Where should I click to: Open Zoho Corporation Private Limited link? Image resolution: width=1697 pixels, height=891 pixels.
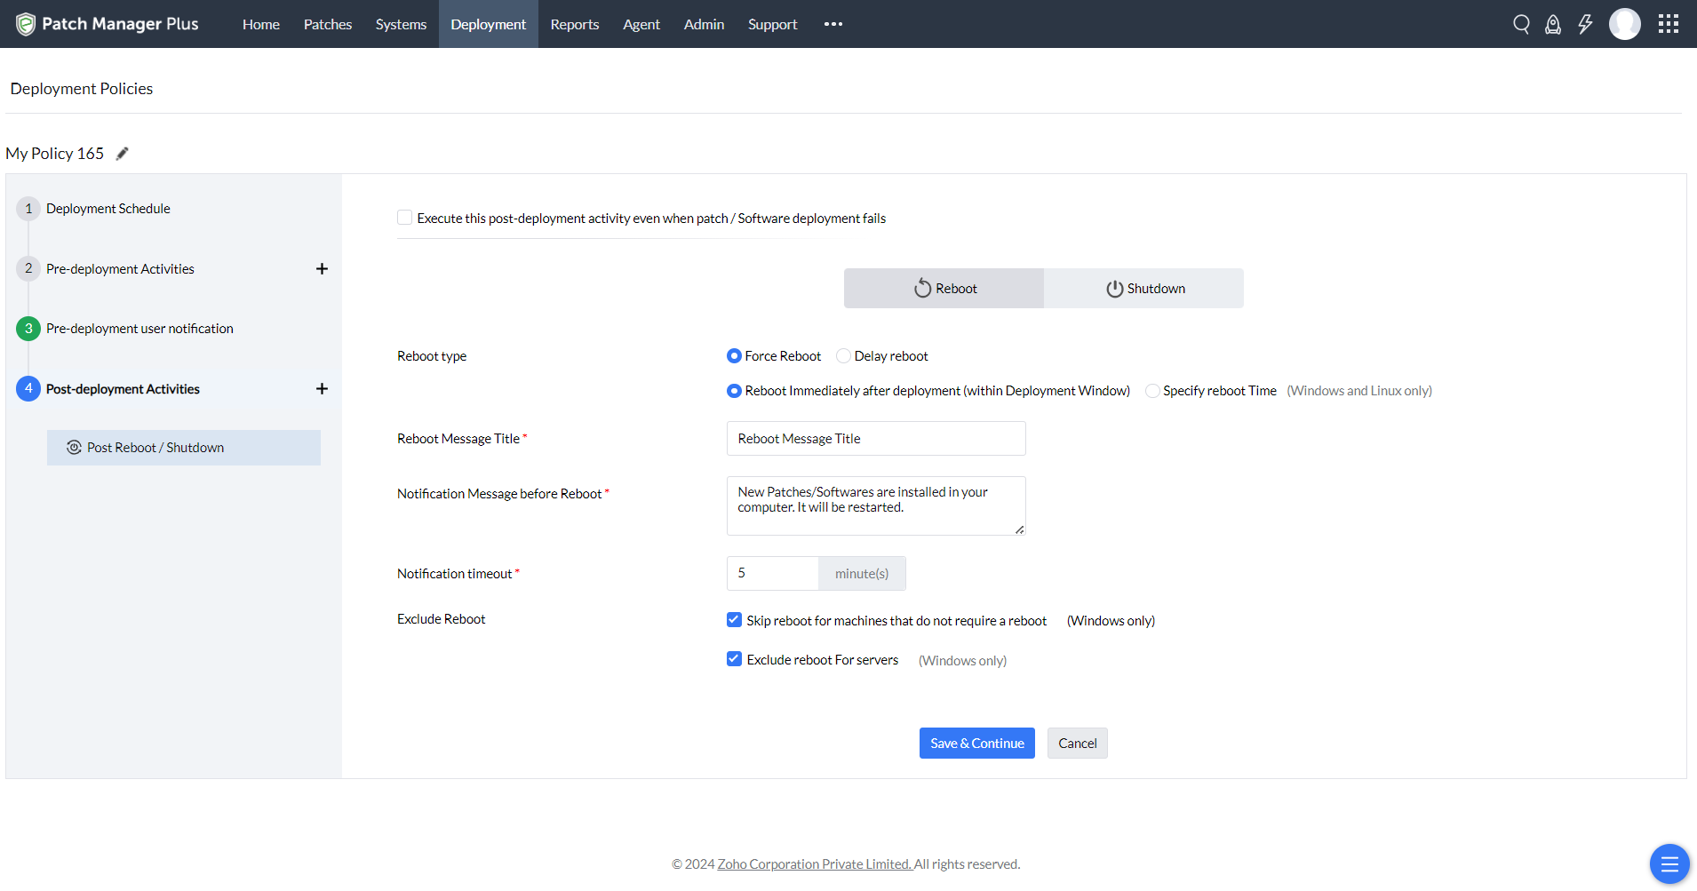pyautogui.click(x=815, y=864)
